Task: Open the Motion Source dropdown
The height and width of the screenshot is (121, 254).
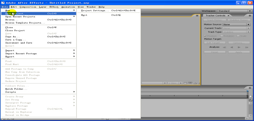Action: tap(237, 25)
